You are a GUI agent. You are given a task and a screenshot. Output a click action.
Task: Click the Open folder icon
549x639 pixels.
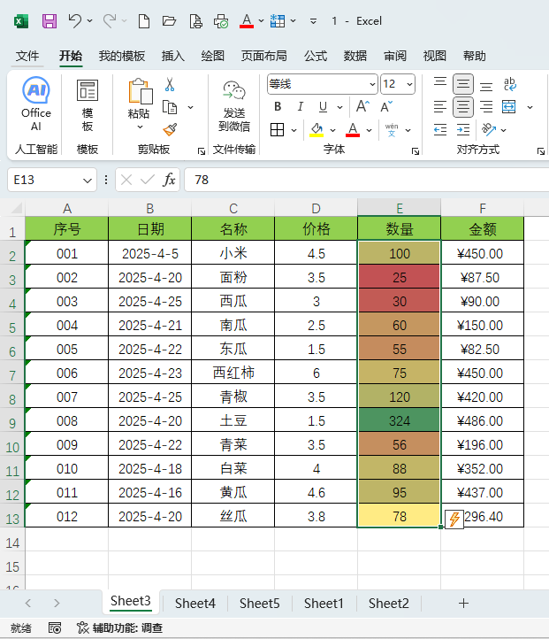[x=169, y=20]
